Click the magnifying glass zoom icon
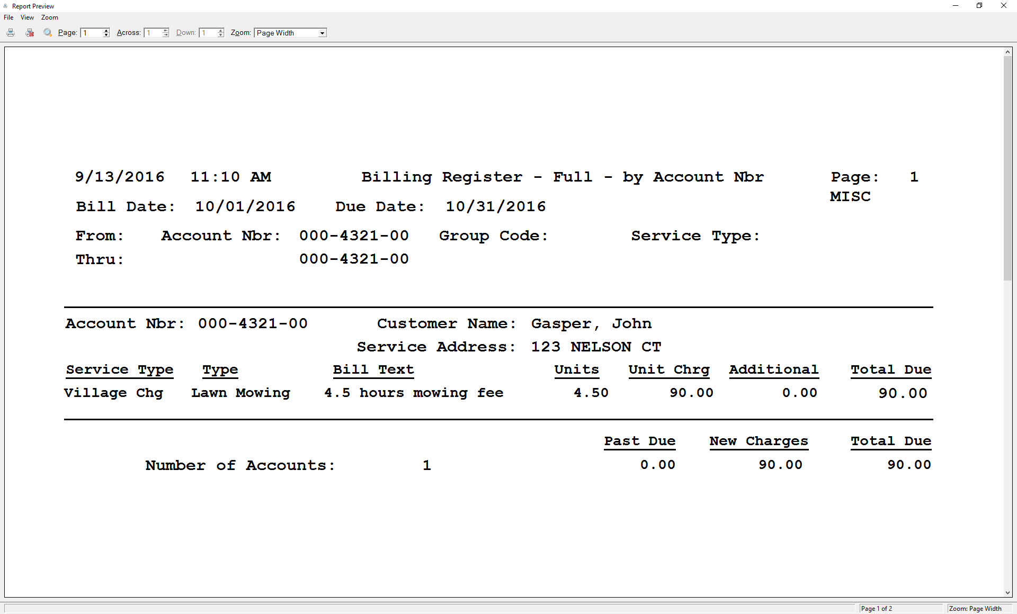1017x614 pixels. tap(48, 33)
